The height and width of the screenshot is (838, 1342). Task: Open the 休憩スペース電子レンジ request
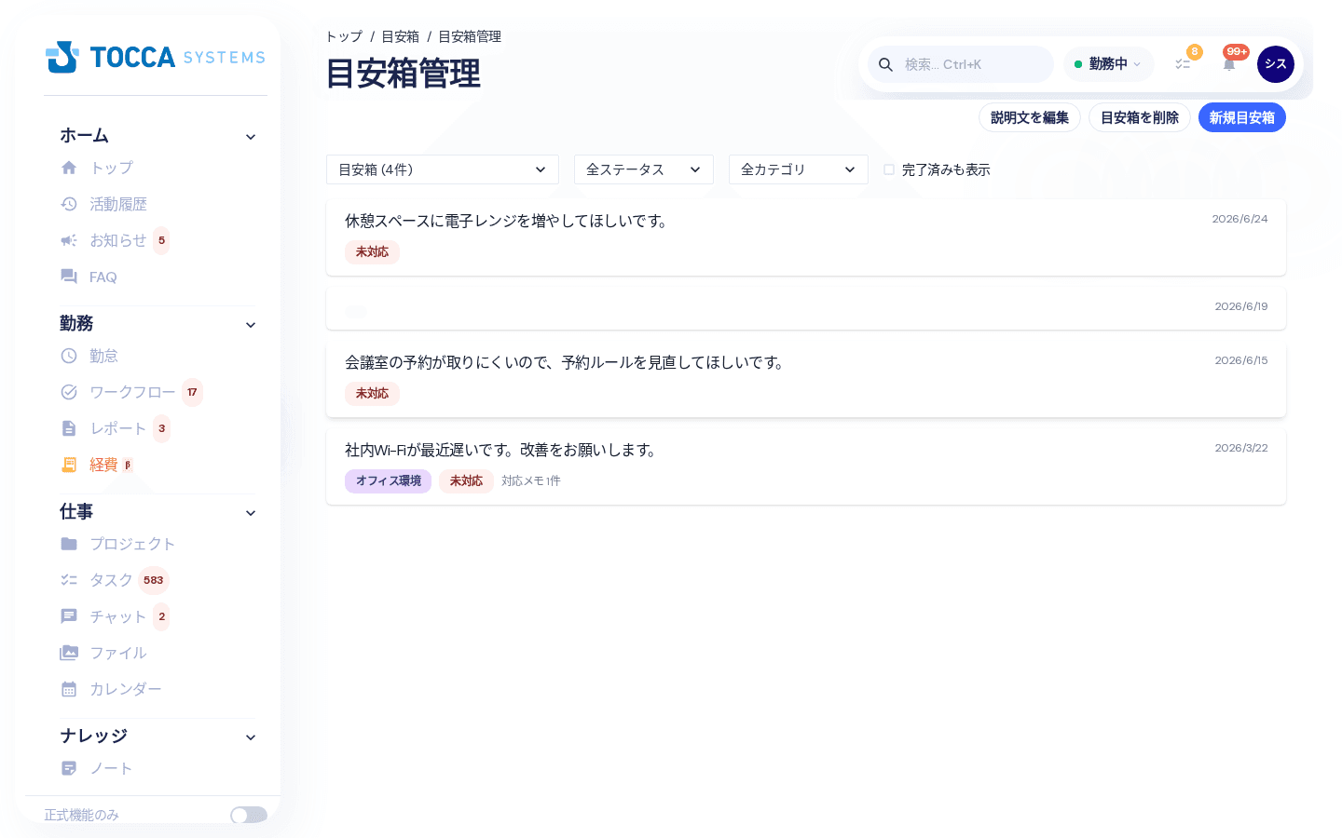(x=806, y=237)
